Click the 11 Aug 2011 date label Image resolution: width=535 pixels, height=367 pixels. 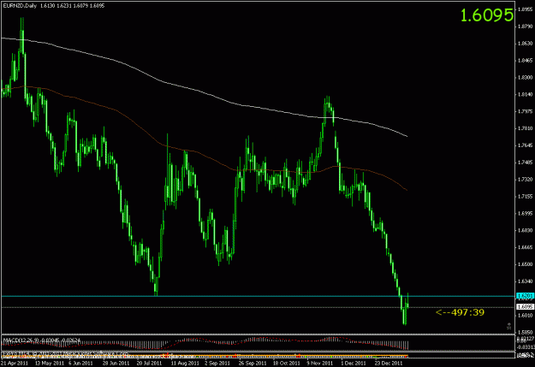click(185, 364)
